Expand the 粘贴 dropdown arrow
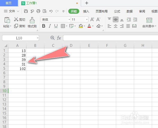 coord(10,26)
